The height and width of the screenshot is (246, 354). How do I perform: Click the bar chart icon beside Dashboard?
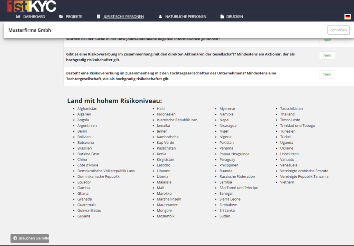18,17
